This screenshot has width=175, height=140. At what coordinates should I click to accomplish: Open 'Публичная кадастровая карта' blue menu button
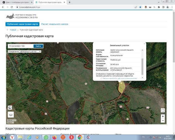(22, 24)
